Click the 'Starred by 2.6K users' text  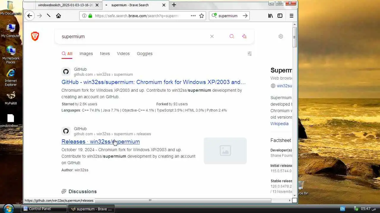point(79,104)
